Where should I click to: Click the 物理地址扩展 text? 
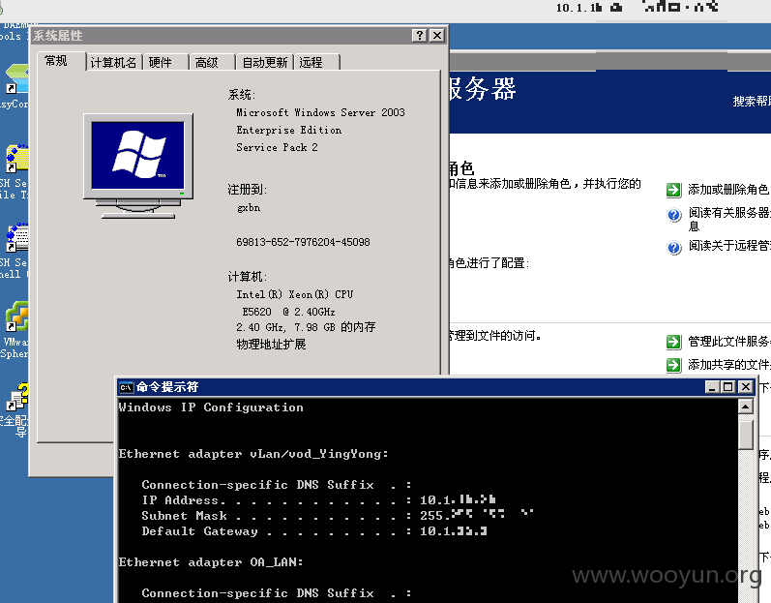pos(272,344)
